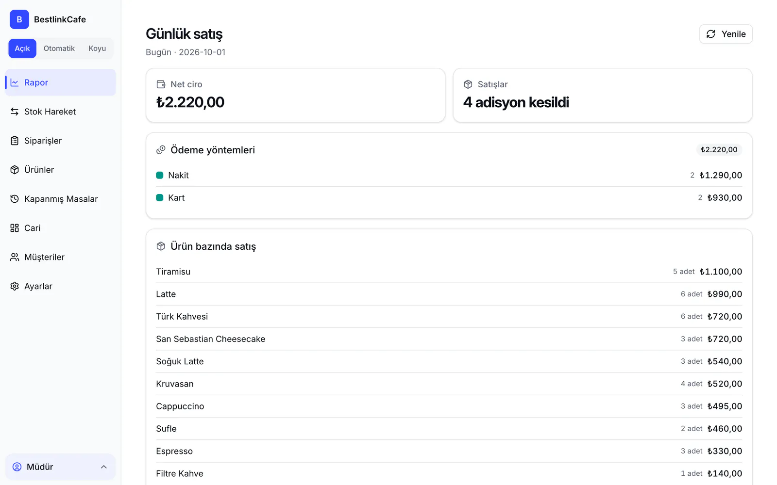Click the BestlinkCafe logo badge
777x485 pixels.
click(19, 19)
